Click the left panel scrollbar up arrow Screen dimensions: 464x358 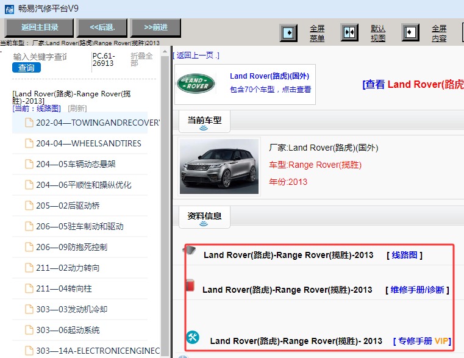click(165, 52)
